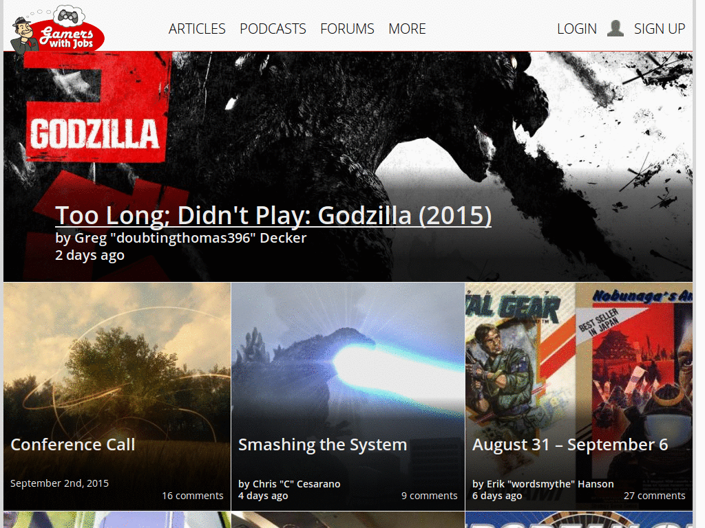Open the Smashing the System article title
Screen dimensions: 705x528
[323, 445]
